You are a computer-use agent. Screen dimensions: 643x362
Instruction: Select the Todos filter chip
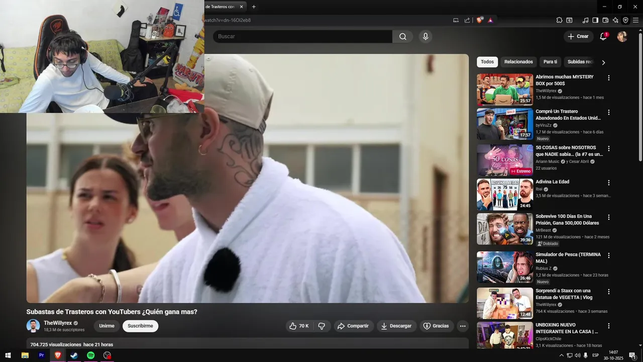click(x=487, y=62)
